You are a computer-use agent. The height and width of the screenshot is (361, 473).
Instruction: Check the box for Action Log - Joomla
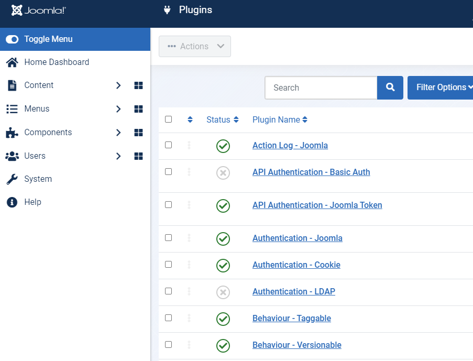168,145
